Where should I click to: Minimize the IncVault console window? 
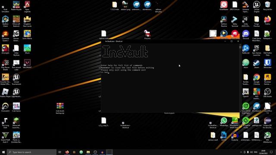coord(225,41)
